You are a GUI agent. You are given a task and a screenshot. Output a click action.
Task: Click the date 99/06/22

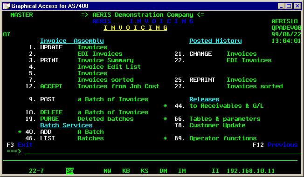pos(286,34)
